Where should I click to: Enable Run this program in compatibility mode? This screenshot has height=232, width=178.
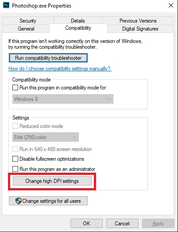point(15,88)
